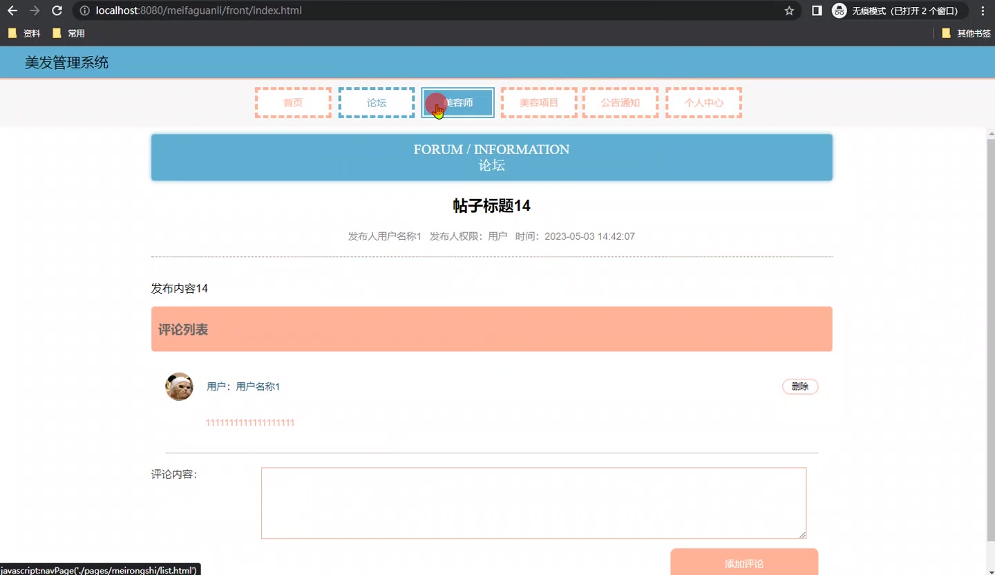Open the 公告通知 section link
The image size is (995, 575).
coord(620,102)
